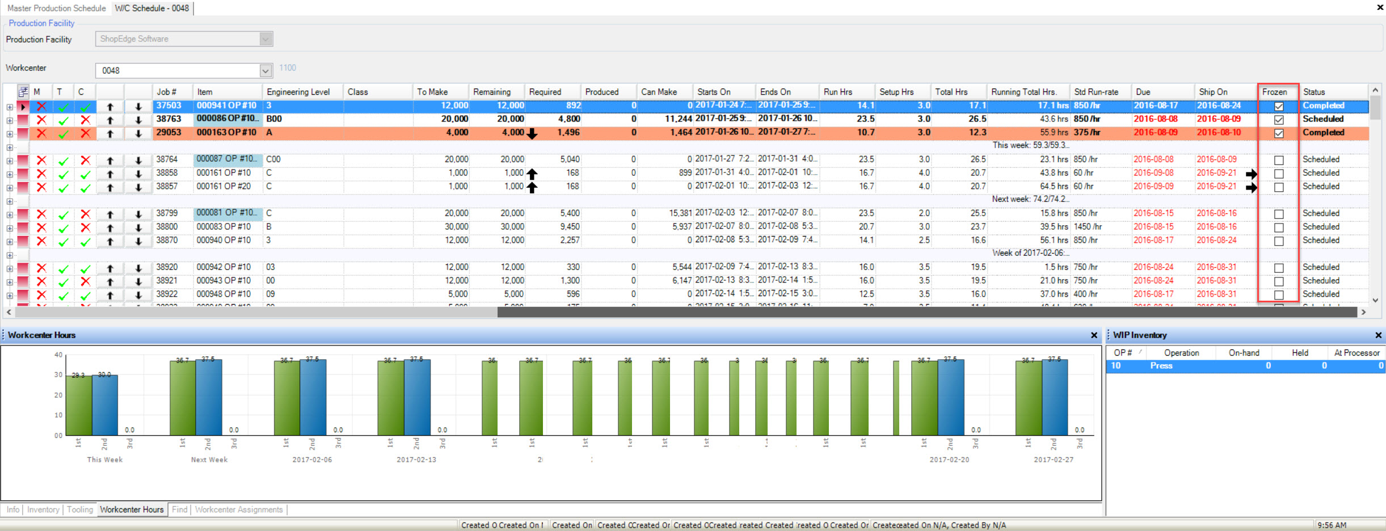Image resolution: width=1386 pixels, height=531 pixels.
Task: Click row selector indicator for job 37503
Action: pos(23,106)
